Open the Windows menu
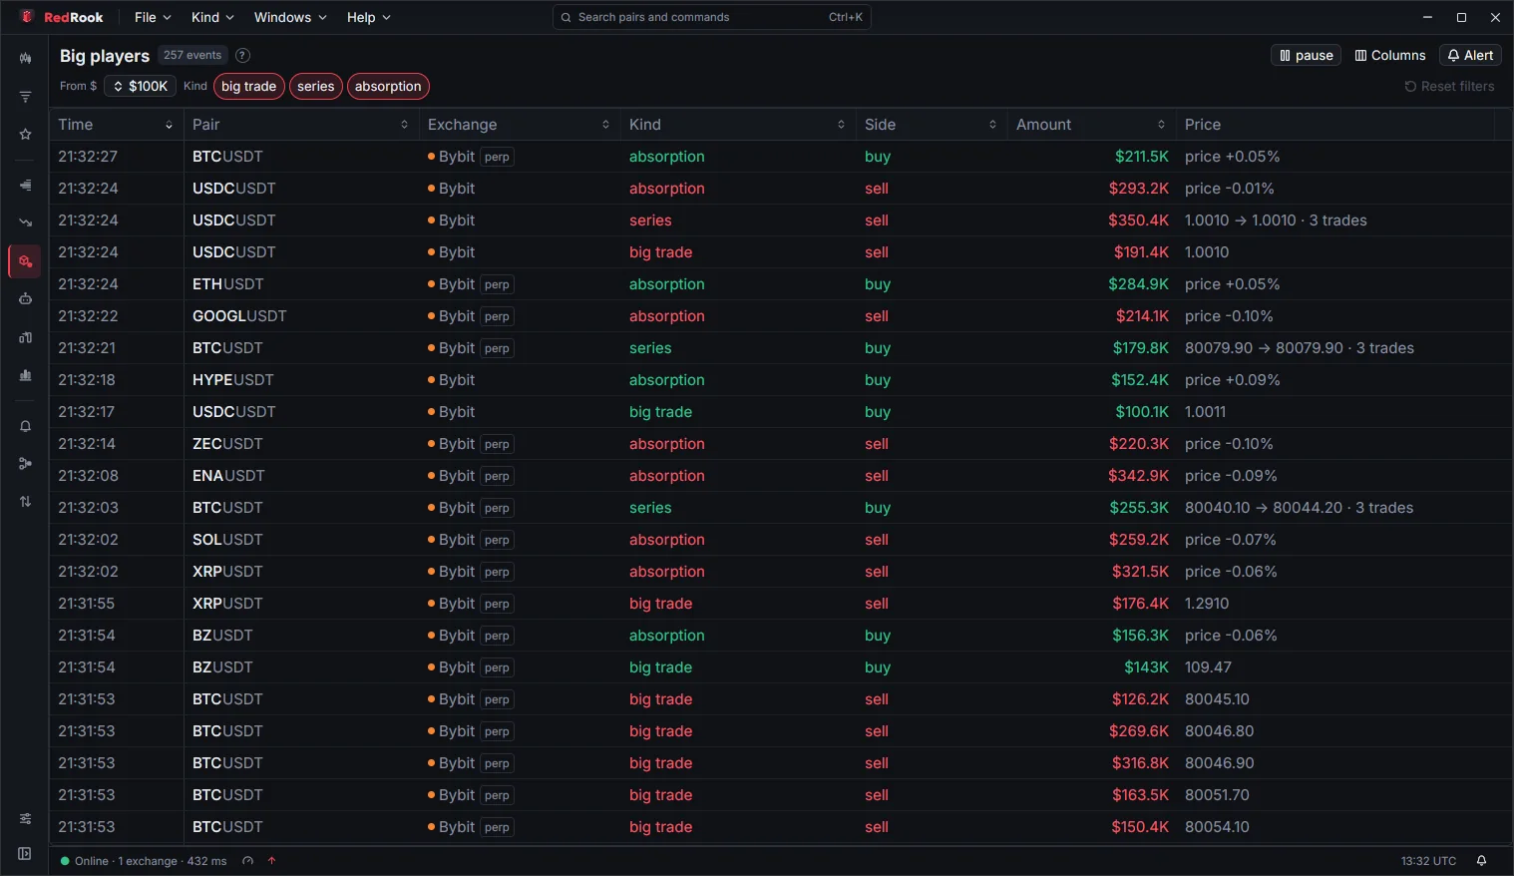This screenshot has height=876, width=1514. point(290,18)
